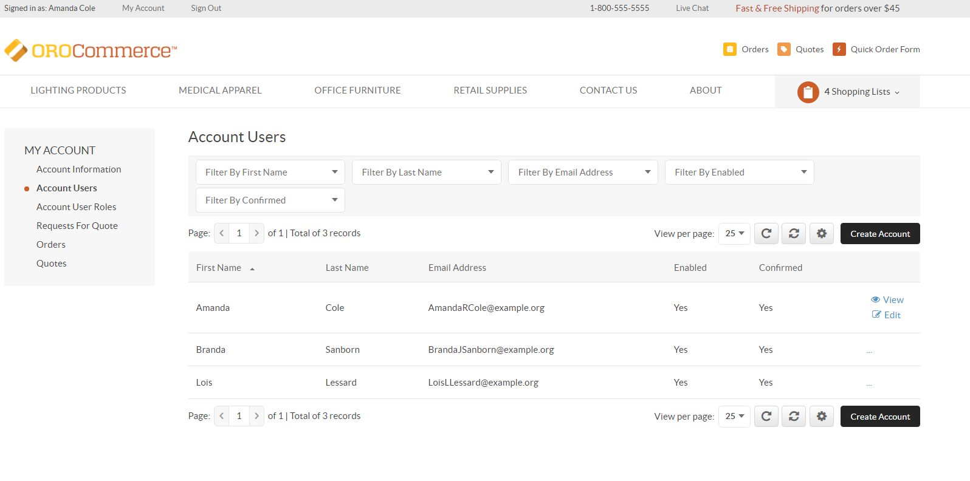970x481 pixels.
Task: Open row actions for Lois Lessard
Action: 869,384
